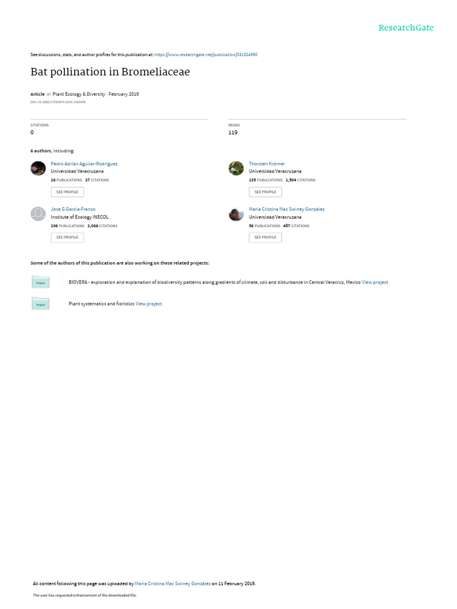Click See Profile under Thorsten Krömer
The width and height of the screenshot is (457, 609).
[265, 192]
